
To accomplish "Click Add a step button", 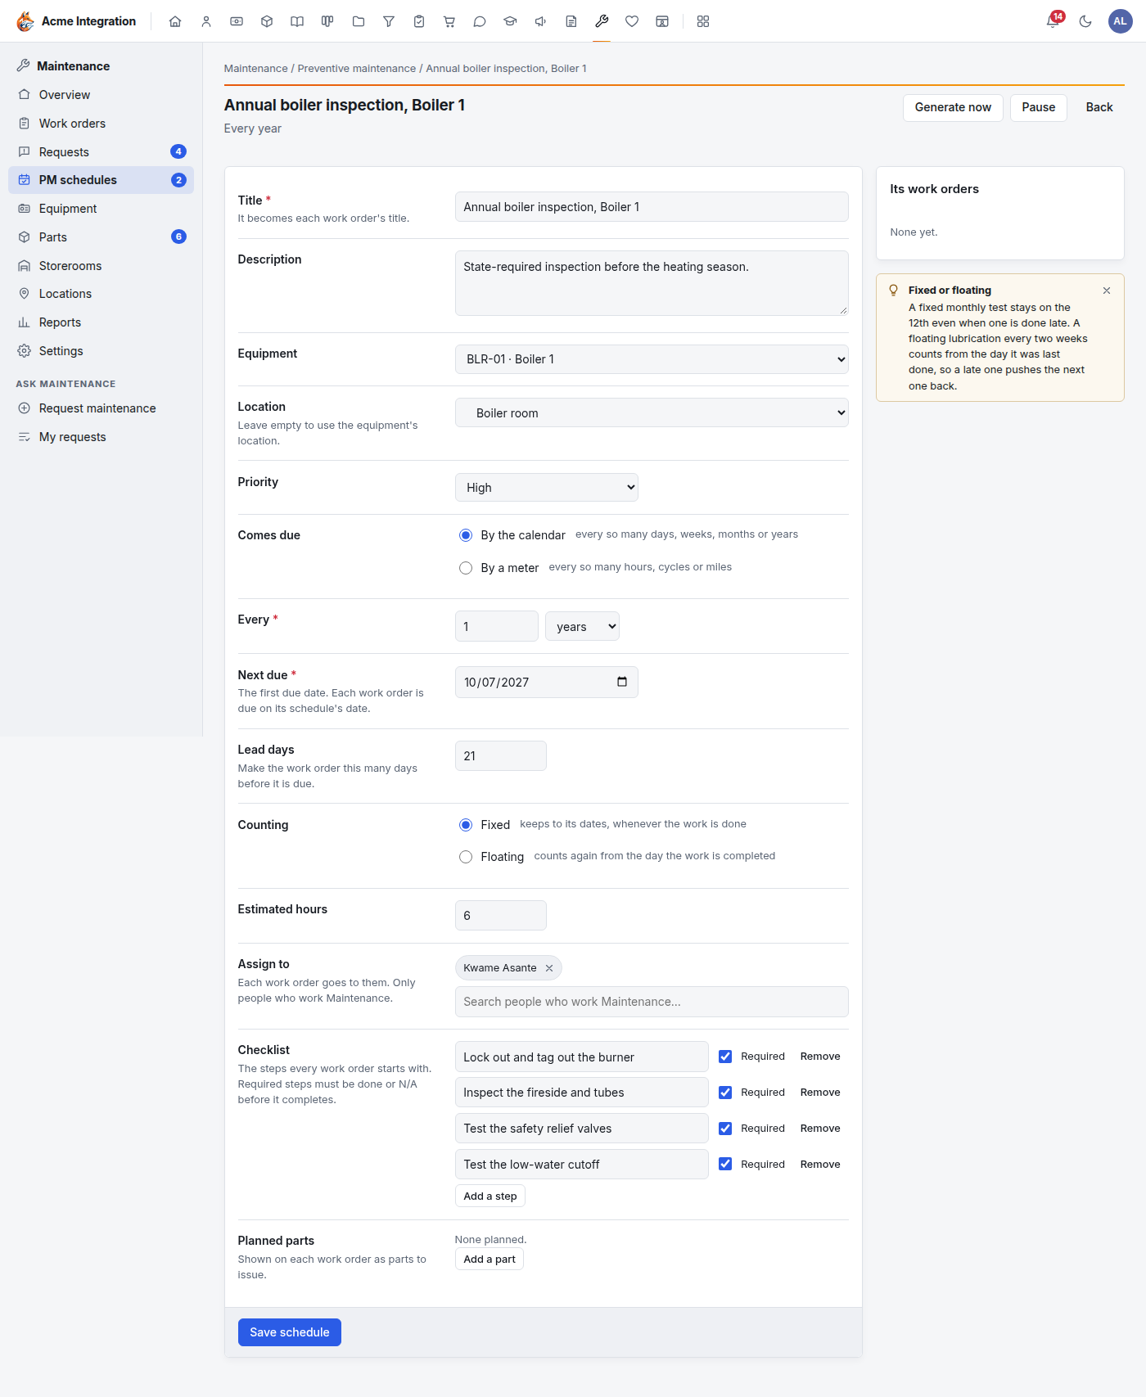I will tap(490, 1196).
